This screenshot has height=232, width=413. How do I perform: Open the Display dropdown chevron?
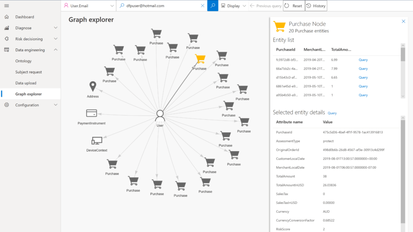click(244, 6)
